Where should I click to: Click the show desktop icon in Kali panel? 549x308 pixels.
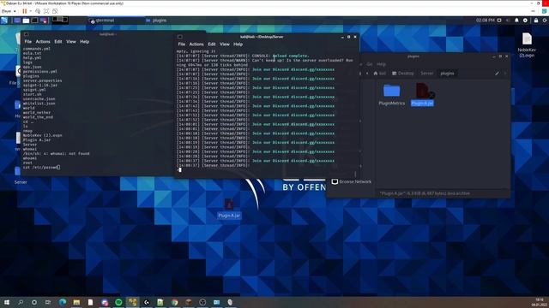tap(17, 21)
